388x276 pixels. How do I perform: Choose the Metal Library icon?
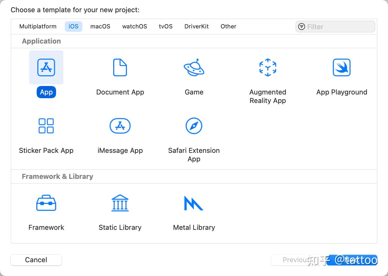[194, 203]
